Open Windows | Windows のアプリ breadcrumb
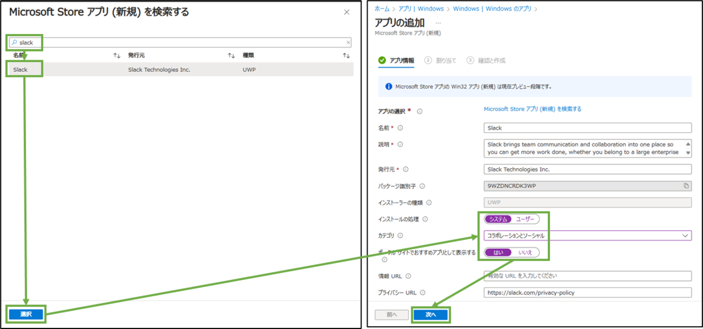 (493, 9)
